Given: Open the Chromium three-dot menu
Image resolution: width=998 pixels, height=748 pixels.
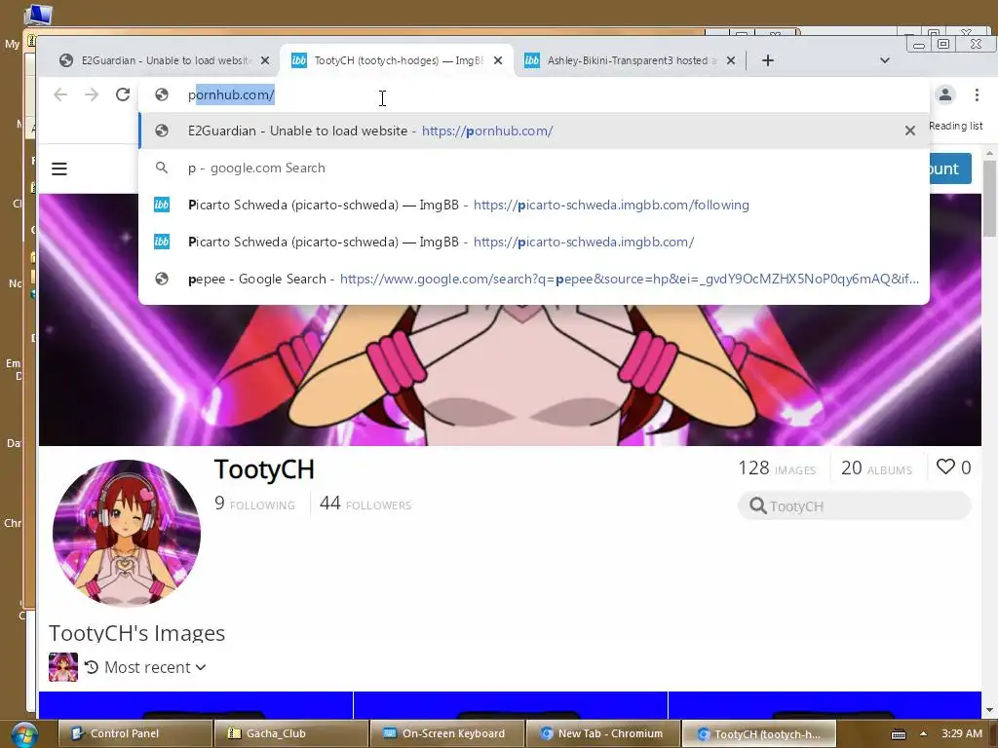Looking at the screenshot, I should [977, 94].
